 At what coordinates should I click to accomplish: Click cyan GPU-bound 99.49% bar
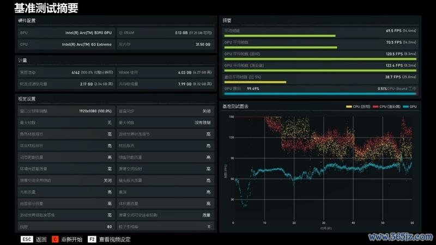(319, 94)
